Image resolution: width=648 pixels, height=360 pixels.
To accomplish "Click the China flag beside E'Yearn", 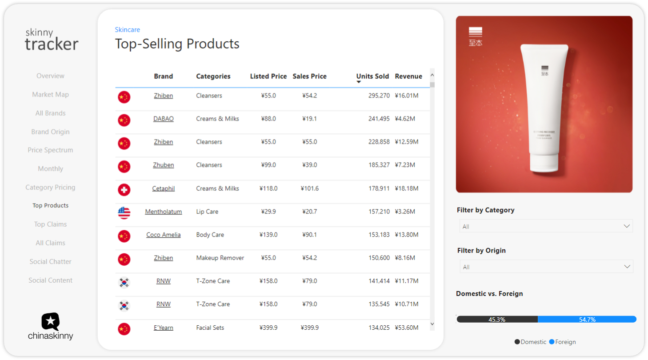I will 124,329.
